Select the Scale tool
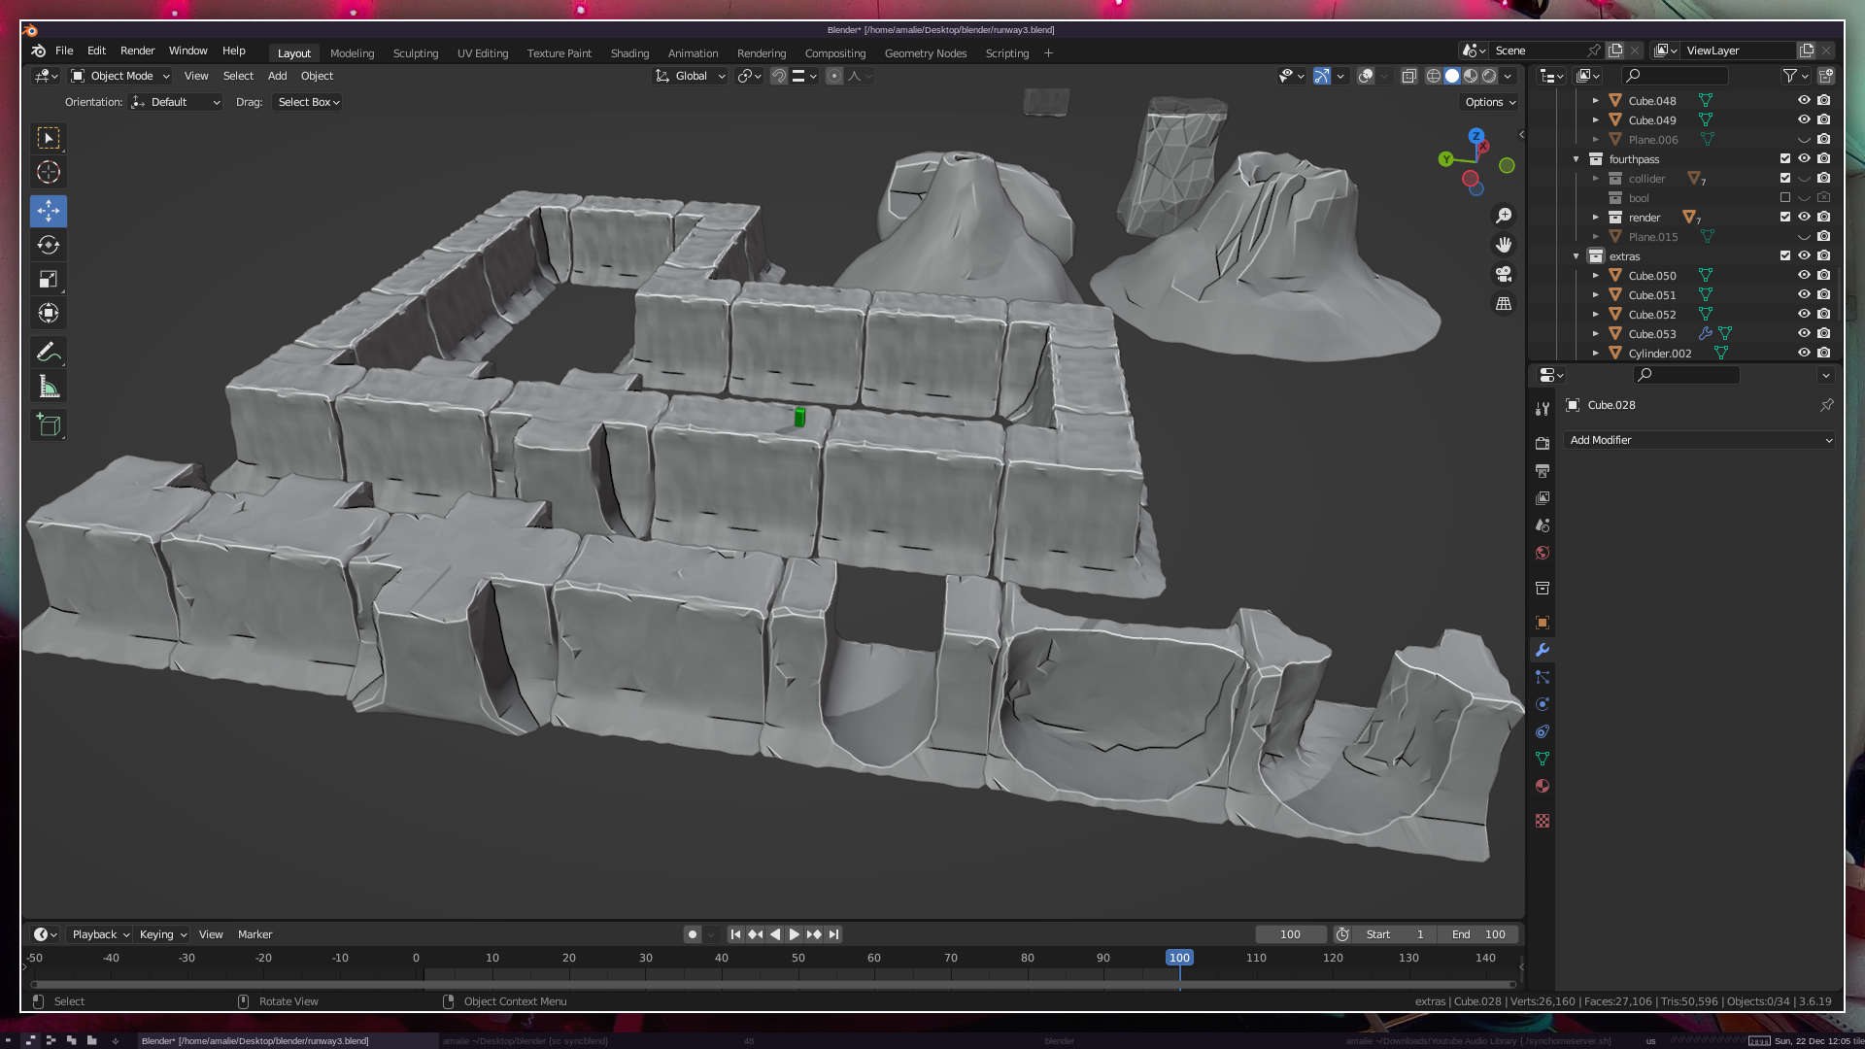Image resolution: width=1865 pixels, height=1049 pixels. [x=49, y=280]
